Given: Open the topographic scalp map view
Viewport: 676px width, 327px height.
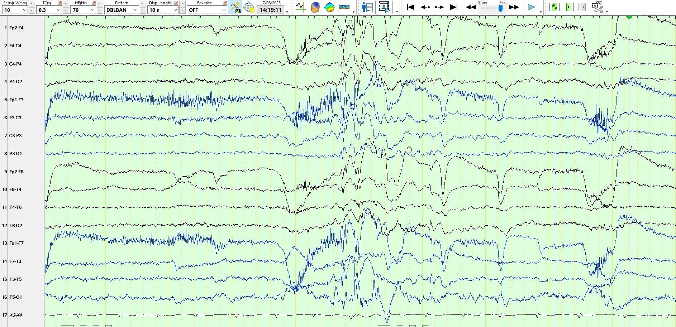Looking at the screenshot, I should 329,7.
